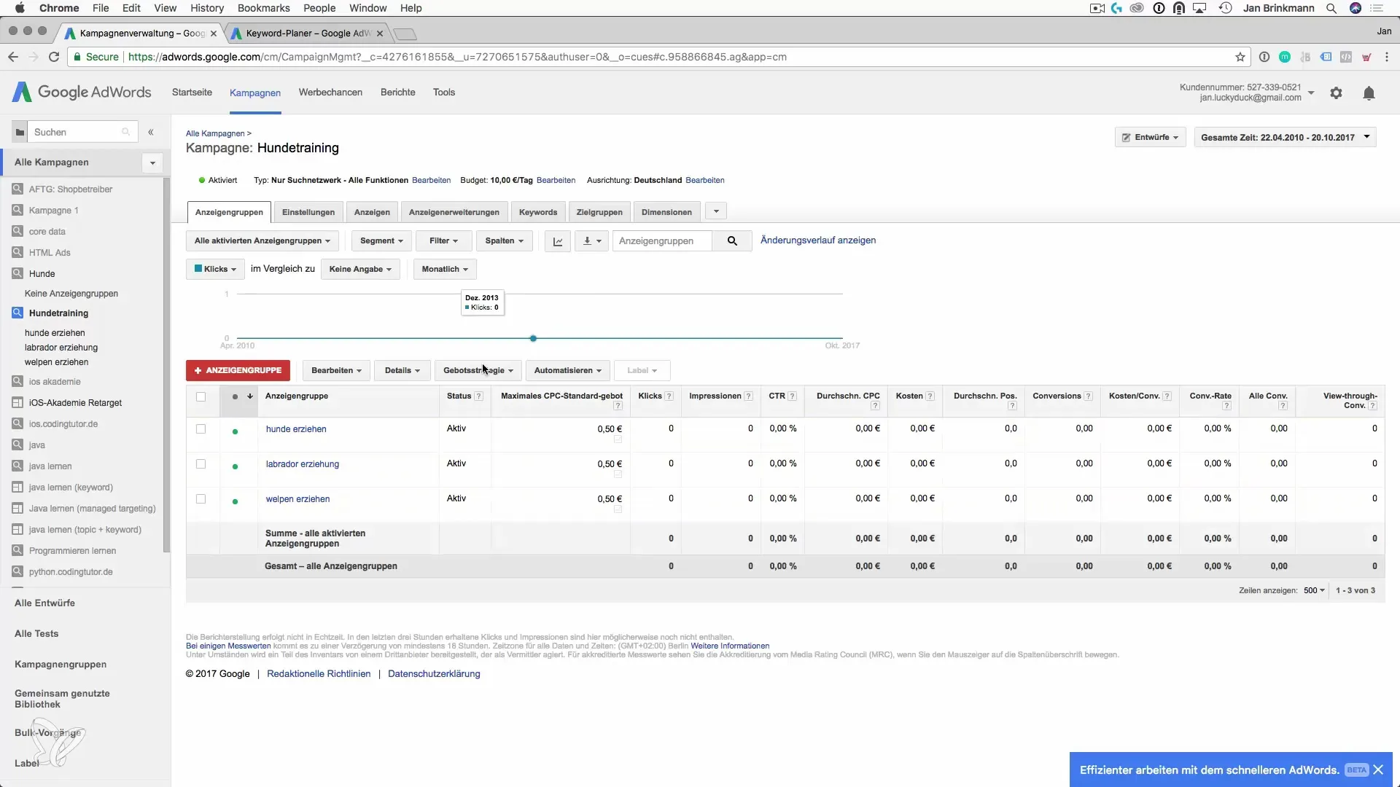This screenshot has width=1400, height=787.
Task: Click the download report icon
Action: coord(591,241)
